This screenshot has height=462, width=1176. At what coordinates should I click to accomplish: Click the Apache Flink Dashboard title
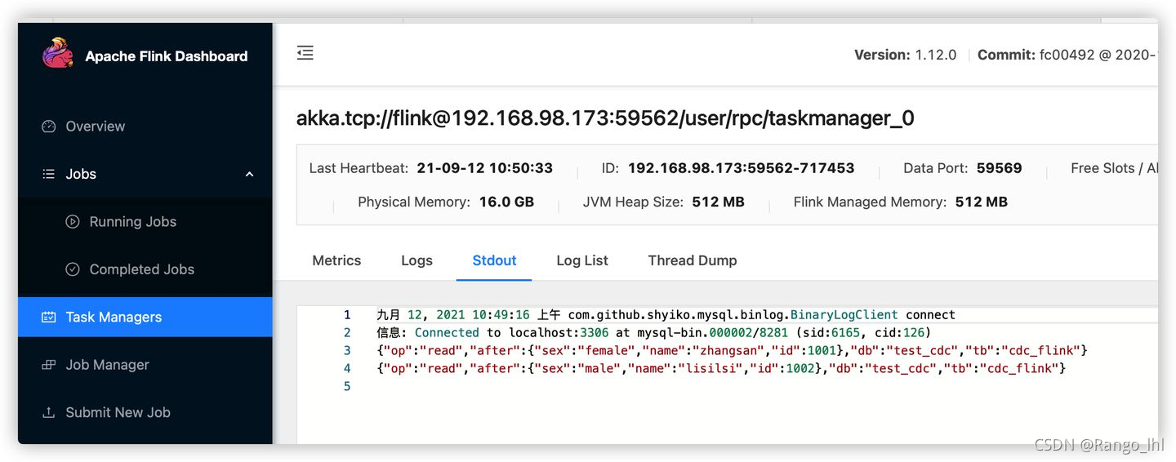tap(167, 56)
